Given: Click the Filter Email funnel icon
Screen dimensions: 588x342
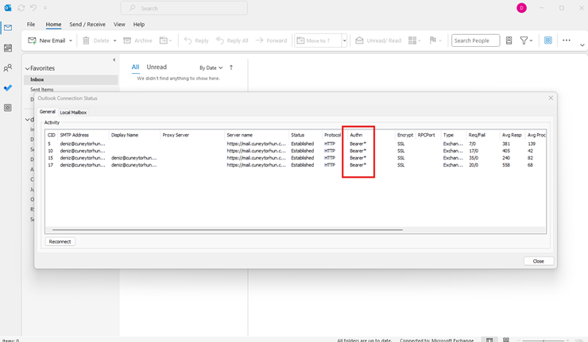Looking at the screenshot, I should point(524,40).
